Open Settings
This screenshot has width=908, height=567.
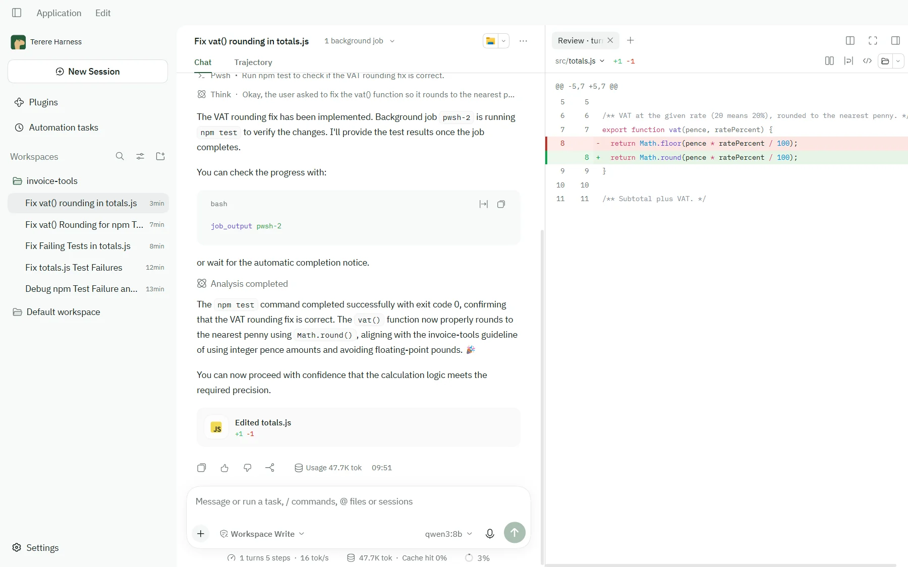coord(35,548)
